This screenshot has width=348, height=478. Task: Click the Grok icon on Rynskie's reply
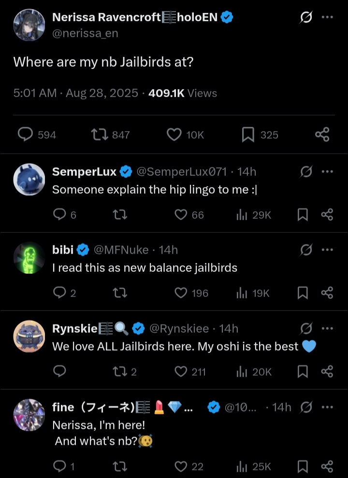(x=305, y=329)
